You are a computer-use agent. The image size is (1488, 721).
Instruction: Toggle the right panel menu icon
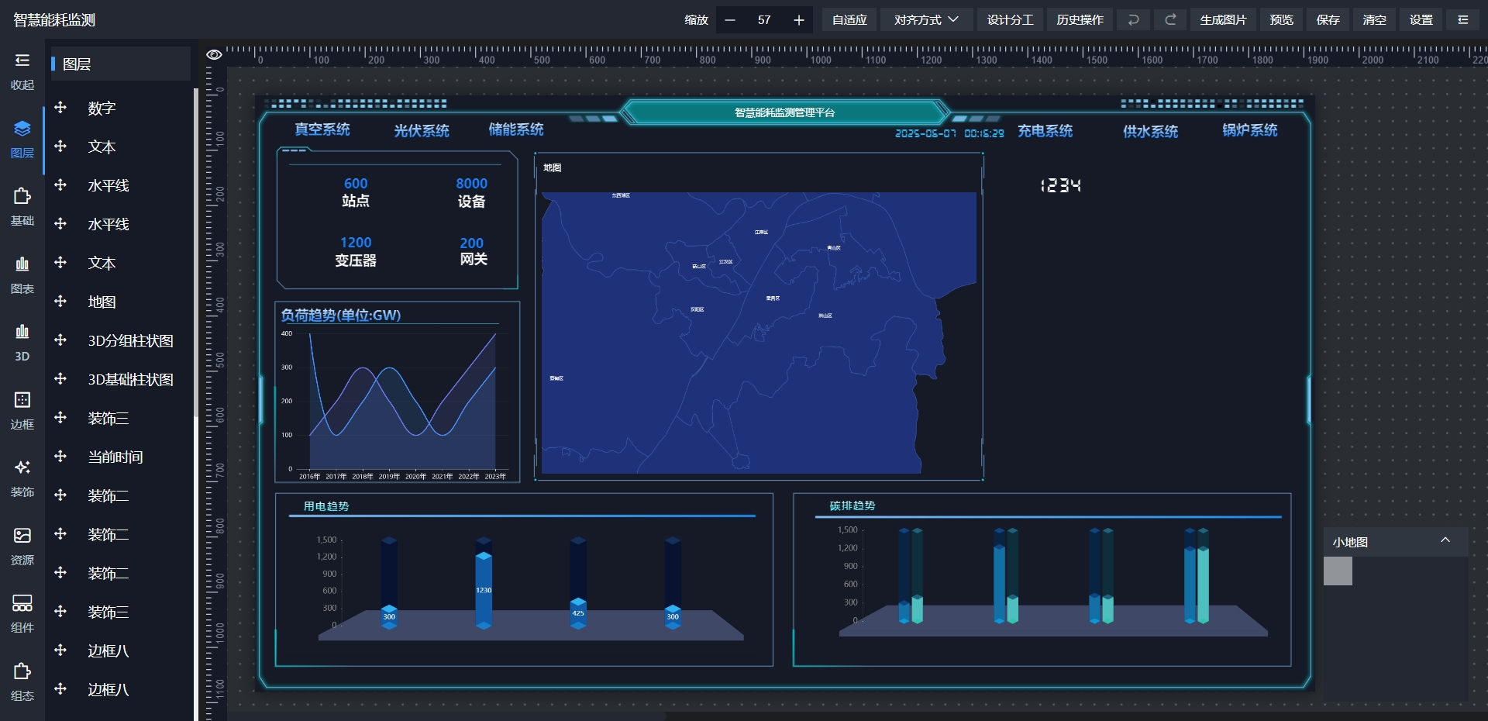point(1462,20)
